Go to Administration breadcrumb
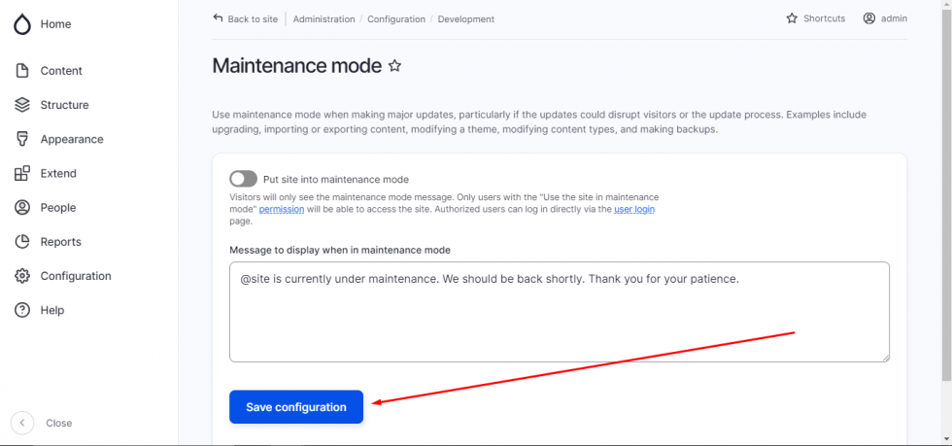This screenshot has width=952, height=446. 323,19
